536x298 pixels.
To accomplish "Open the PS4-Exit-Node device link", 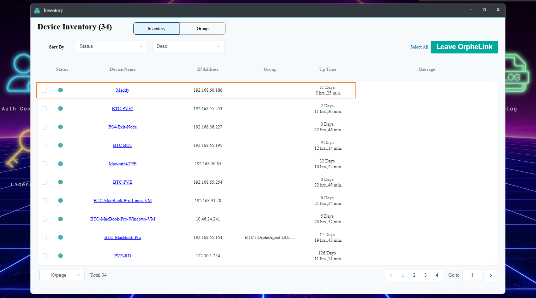I will tap(122, 127).
